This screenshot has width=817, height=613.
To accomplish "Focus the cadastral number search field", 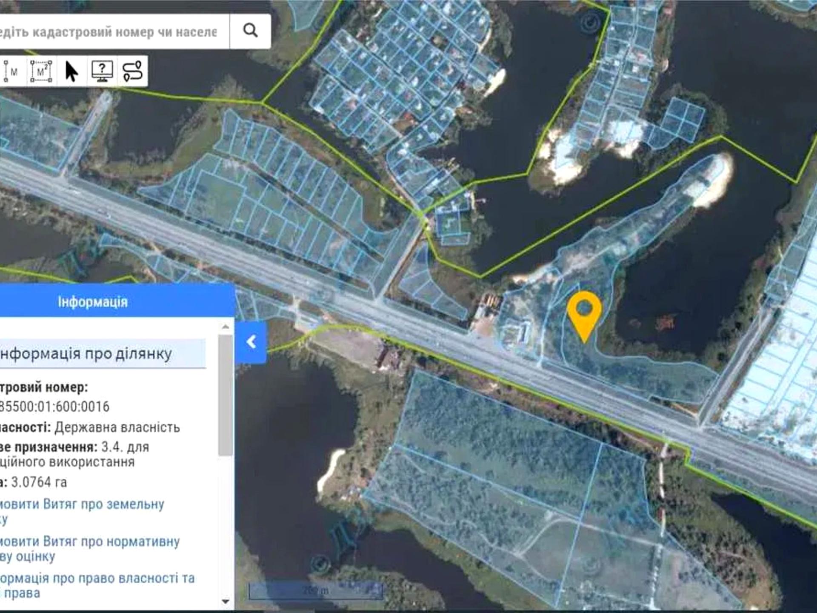I will click(114, 32).
